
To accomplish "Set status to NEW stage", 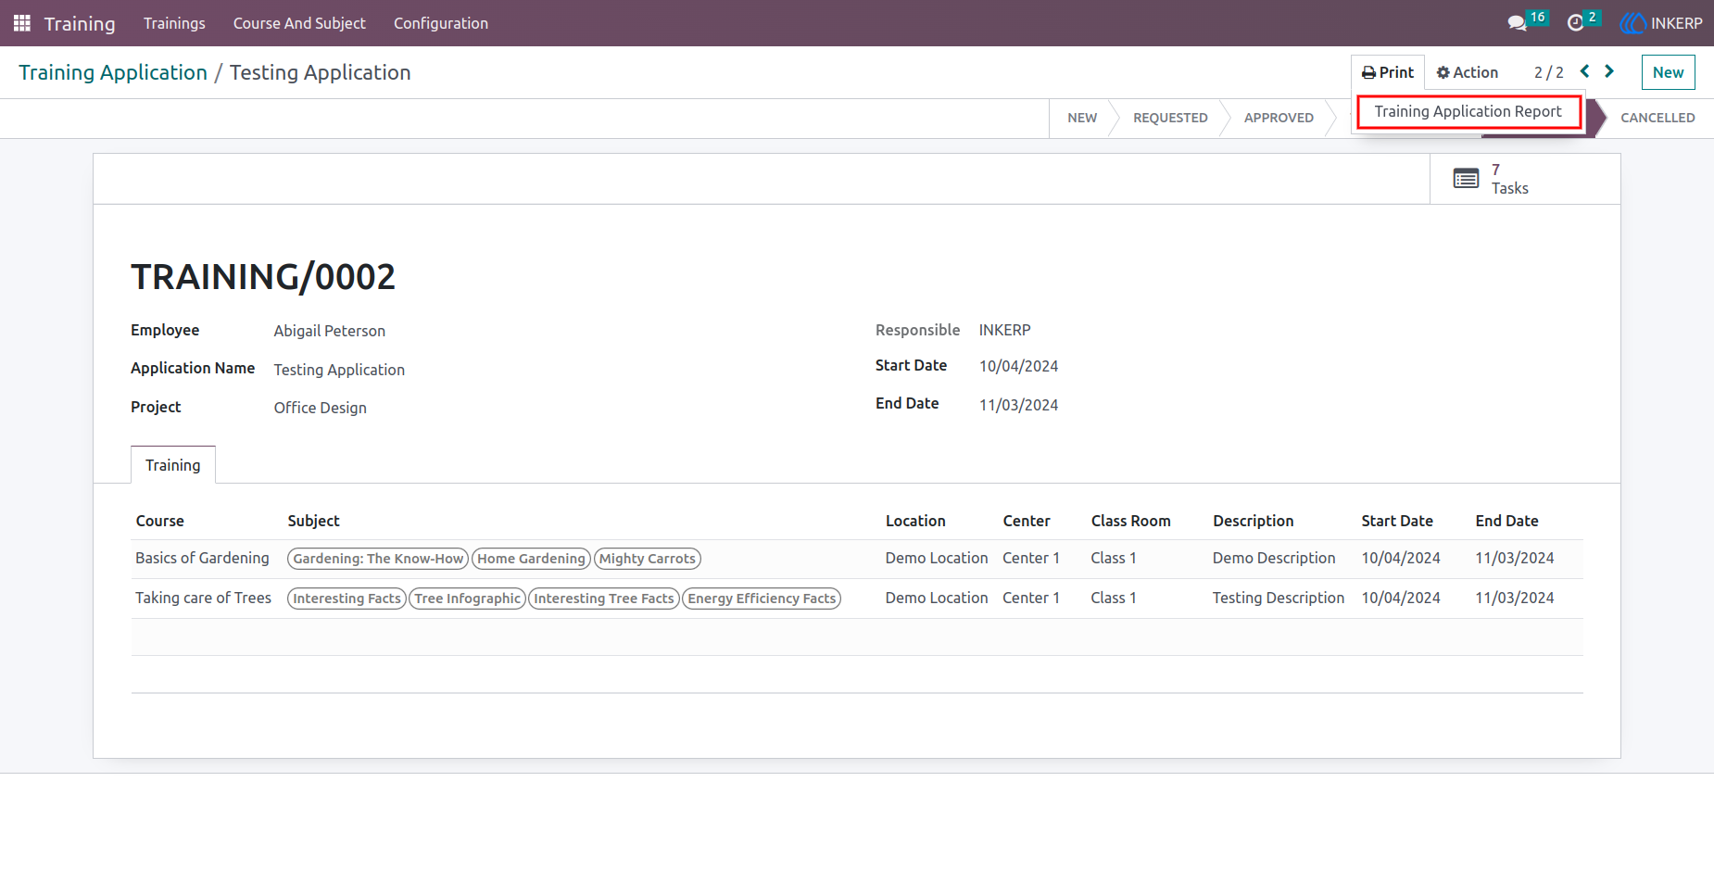I will click(1081, 118).
